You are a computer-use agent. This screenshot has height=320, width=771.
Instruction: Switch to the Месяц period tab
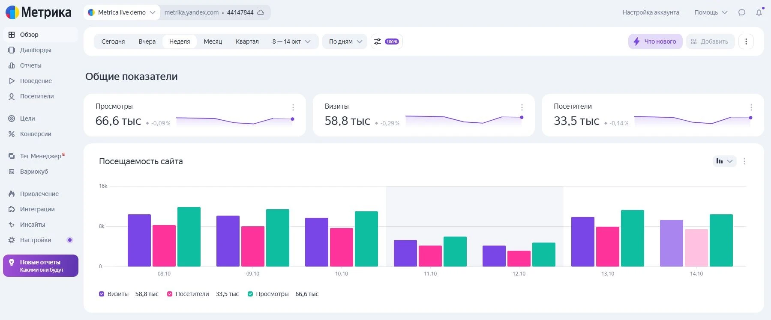tap(213, 41)
